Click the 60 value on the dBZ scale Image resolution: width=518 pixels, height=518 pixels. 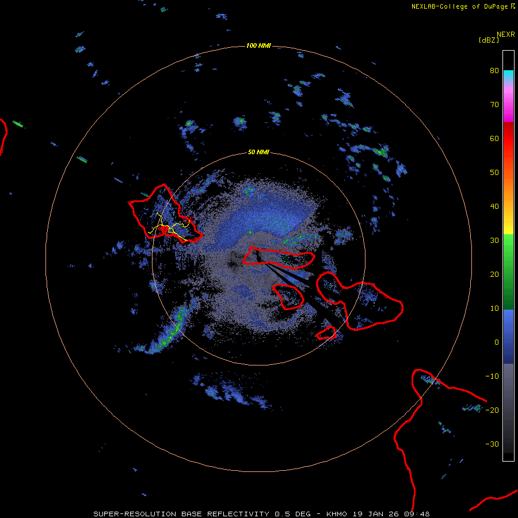click(494, 138)
